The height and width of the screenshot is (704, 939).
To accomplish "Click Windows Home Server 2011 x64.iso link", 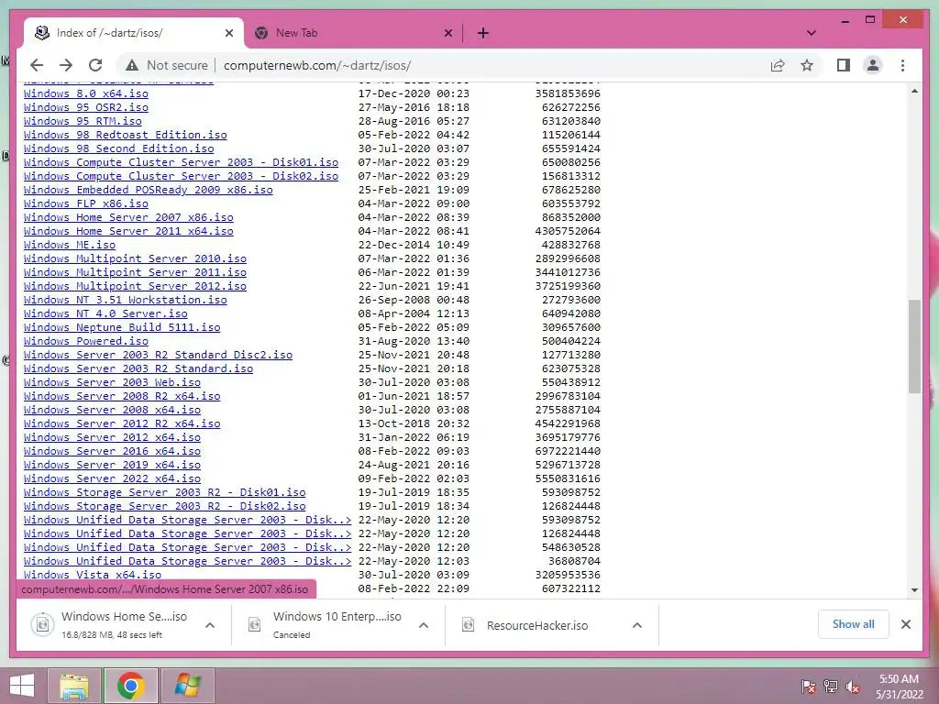I will [x=128, y=232].
